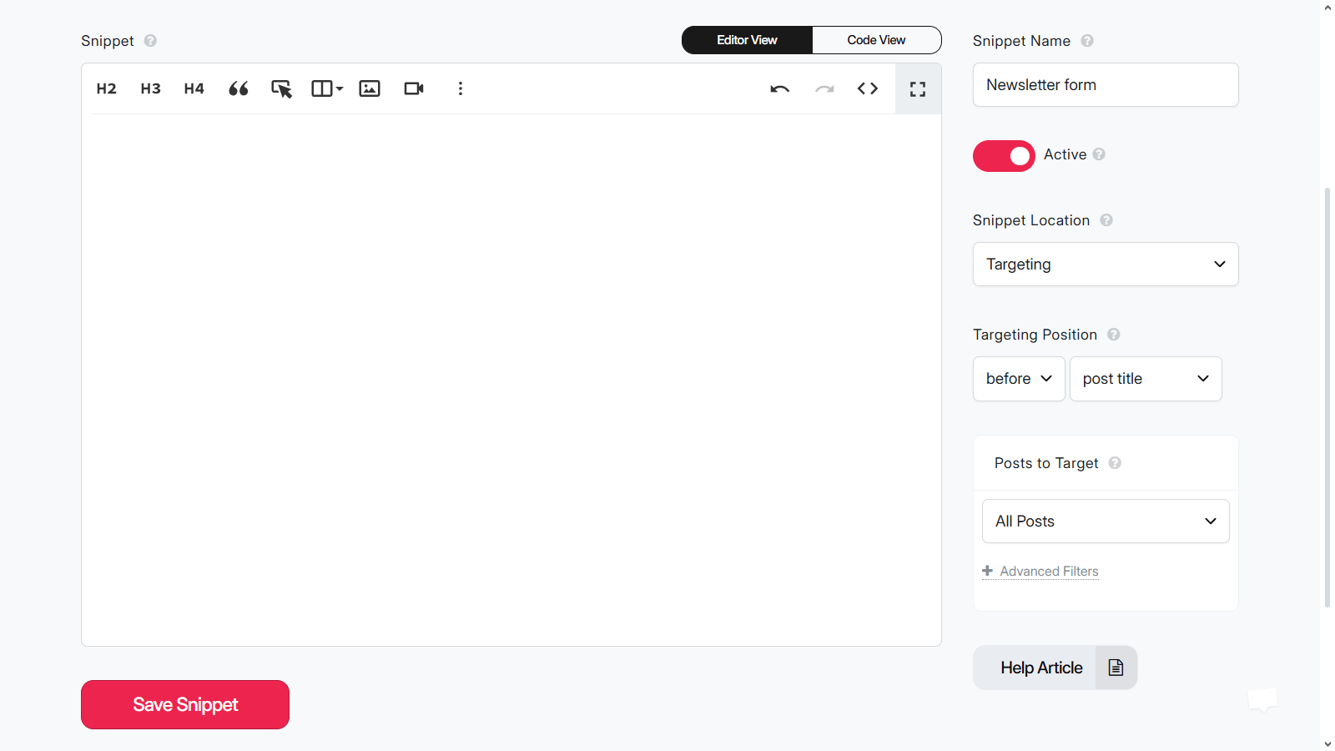This screenshot has height=751, width=1335.
Task: Insert a video into the snippet
Action: click(x=414, y=88)
